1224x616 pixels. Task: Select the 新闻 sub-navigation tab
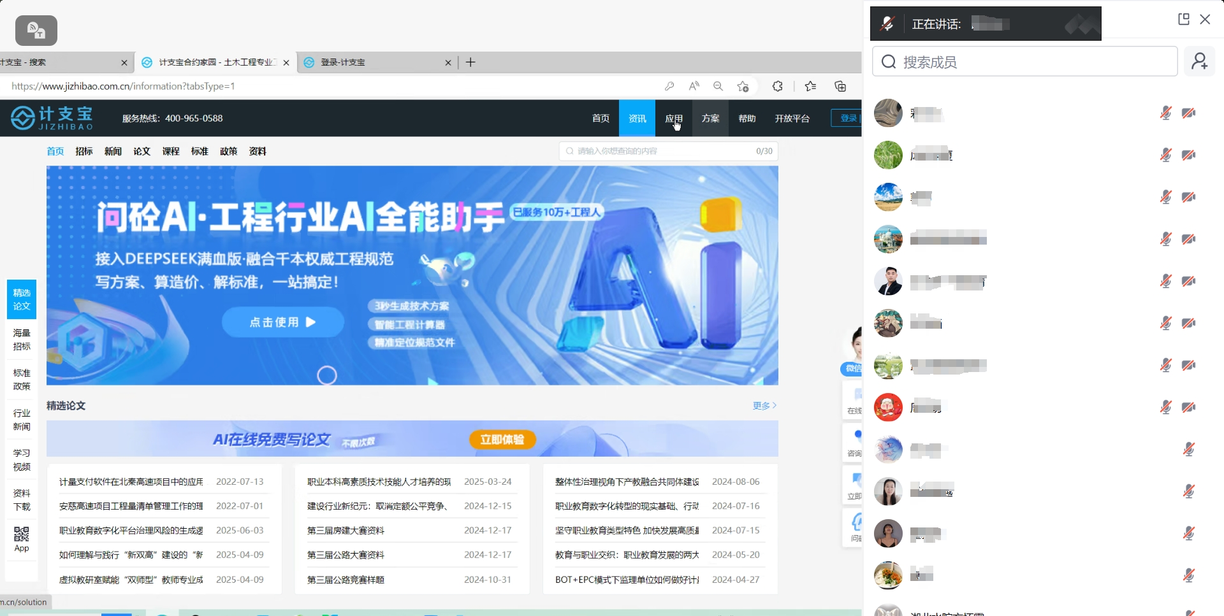(113, 151)
